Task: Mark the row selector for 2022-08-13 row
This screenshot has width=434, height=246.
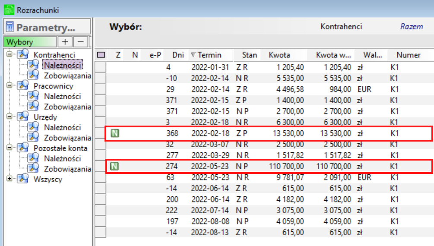Action: 100,232
